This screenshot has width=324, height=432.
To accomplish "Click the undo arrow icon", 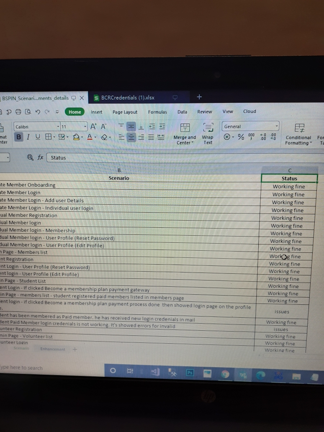I will point(37,112).
